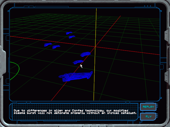Select the large blue capital ship wireframe
The width and height of the screenshot is (170, 127).
tap(75, 76)
